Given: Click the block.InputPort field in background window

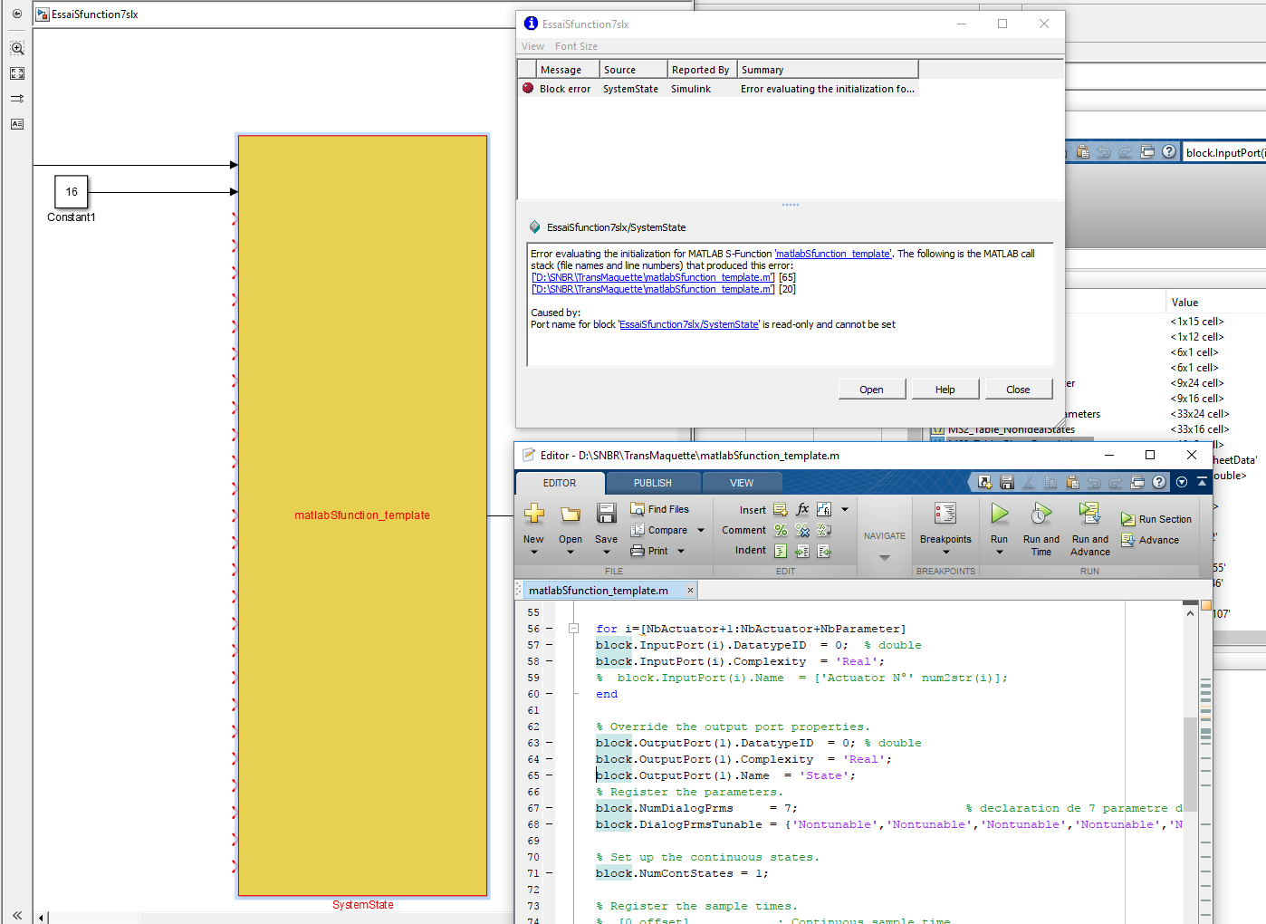Looking at the screenshot, I should click(1224, 152).
